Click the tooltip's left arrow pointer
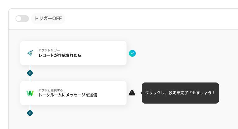The height and width of the screenshot is (129, 238). [x=141, y=93]
